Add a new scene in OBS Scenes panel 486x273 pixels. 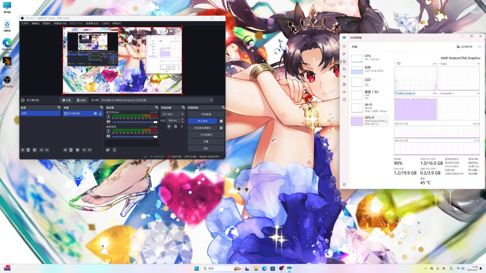23,150
